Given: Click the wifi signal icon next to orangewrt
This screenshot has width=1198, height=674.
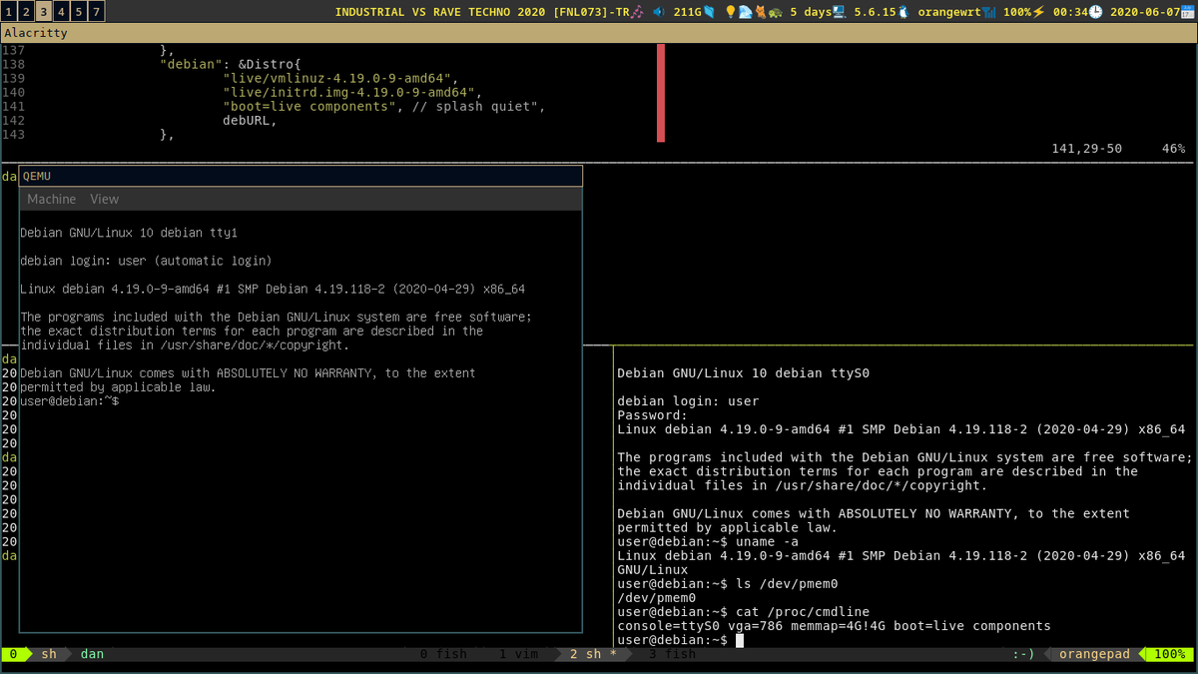Looking at the screenshot, I should (989, 12).
